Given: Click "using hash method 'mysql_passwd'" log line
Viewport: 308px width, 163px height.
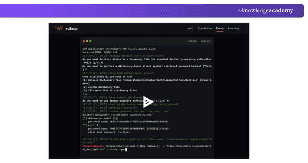Looking at the screenshot, I should pos(118,73).
